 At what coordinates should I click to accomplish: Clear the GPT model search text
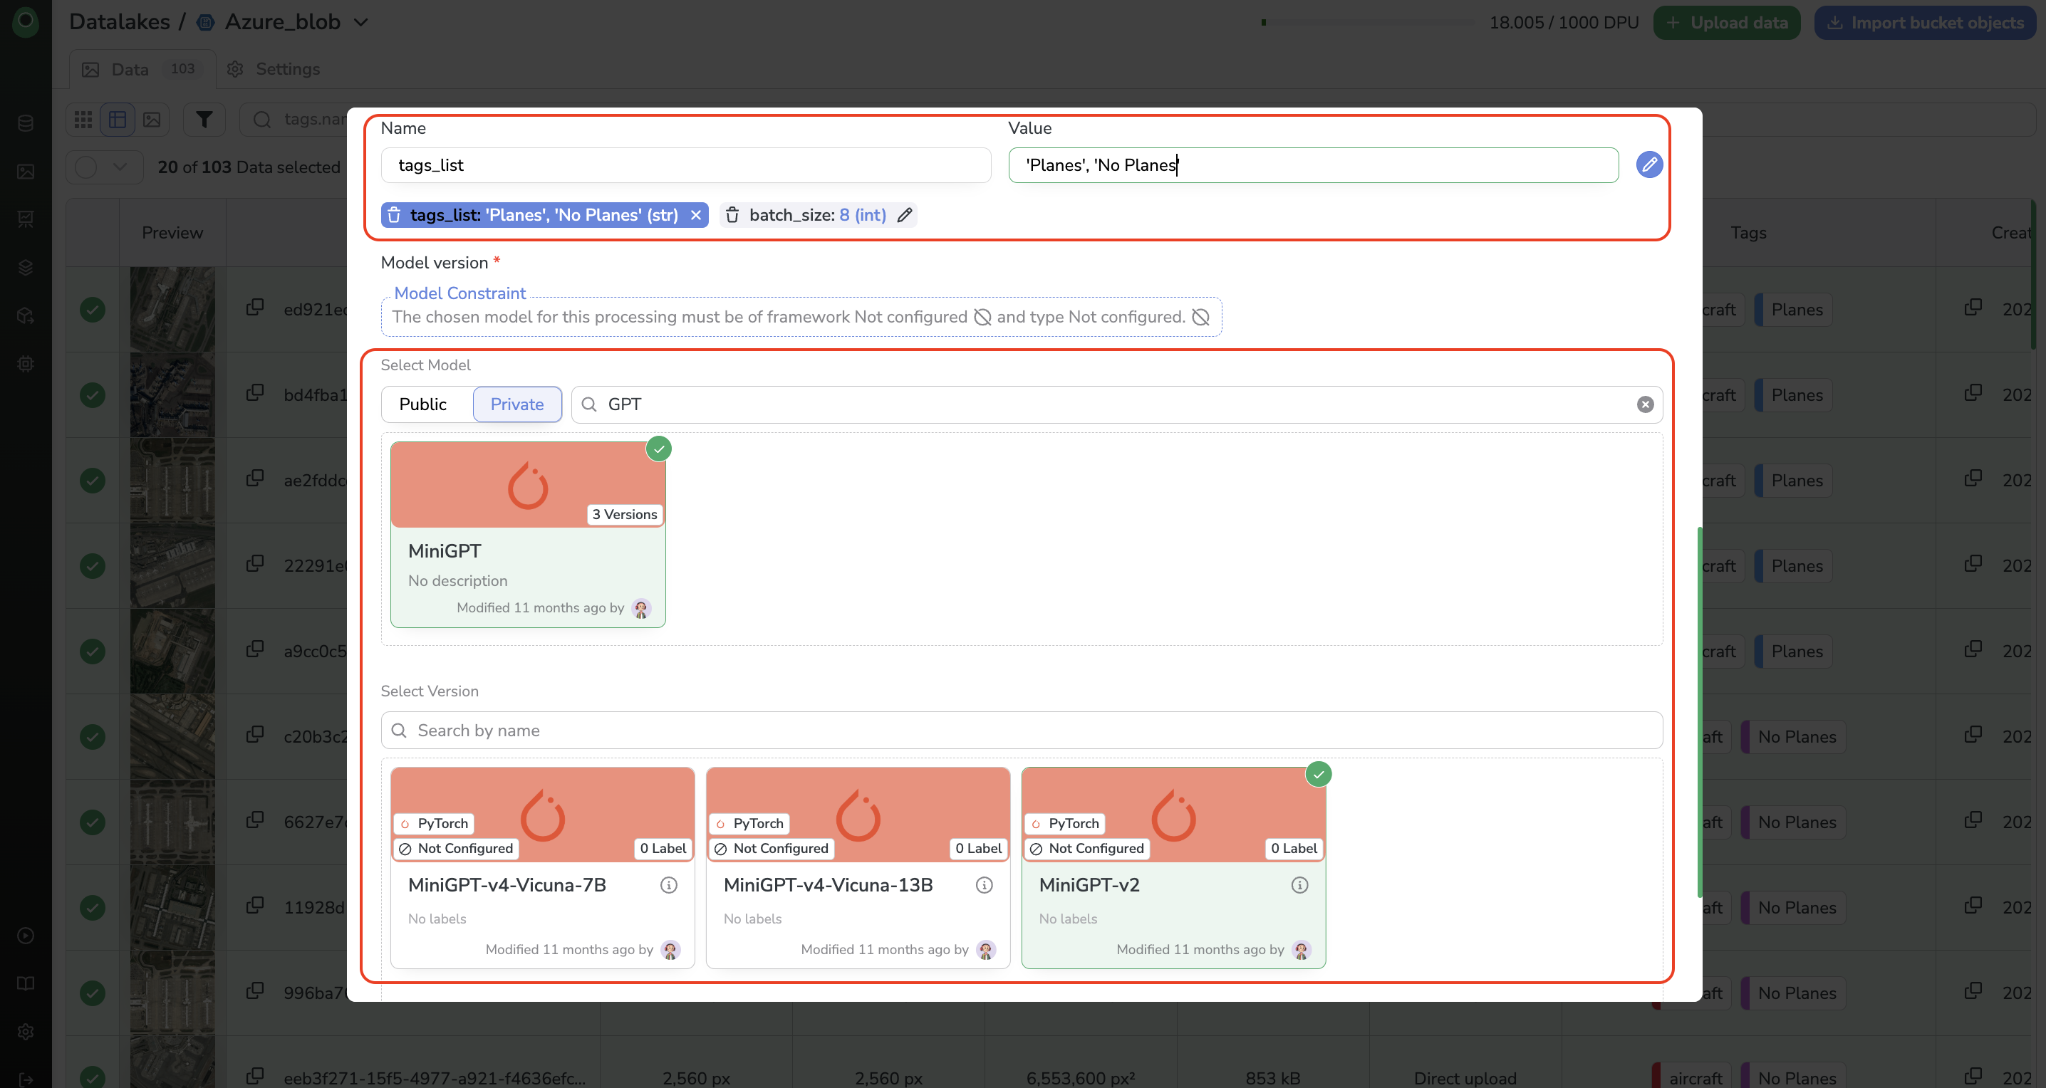(x=1645, y=404)
